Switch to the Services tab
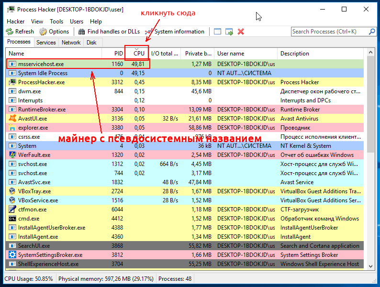This screenshot has height=287, width=380. [x=46, y=43]
